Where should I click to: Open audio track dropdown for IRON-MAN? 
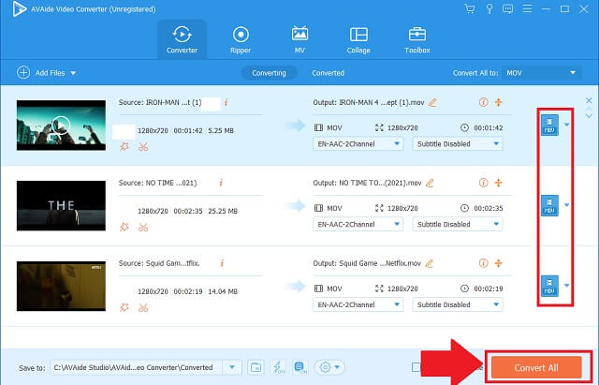point(358,143)
